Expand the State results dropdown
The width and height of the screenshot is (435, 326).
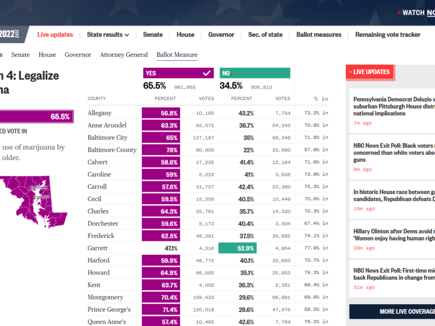click(108, 35)
